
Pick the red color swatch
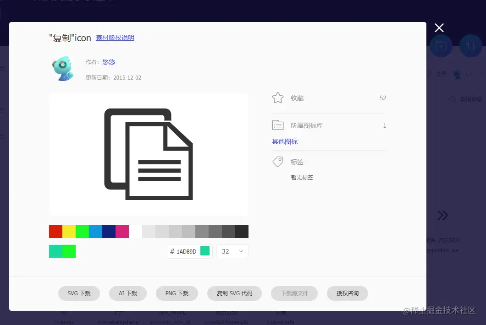click(x=55, y=232)
